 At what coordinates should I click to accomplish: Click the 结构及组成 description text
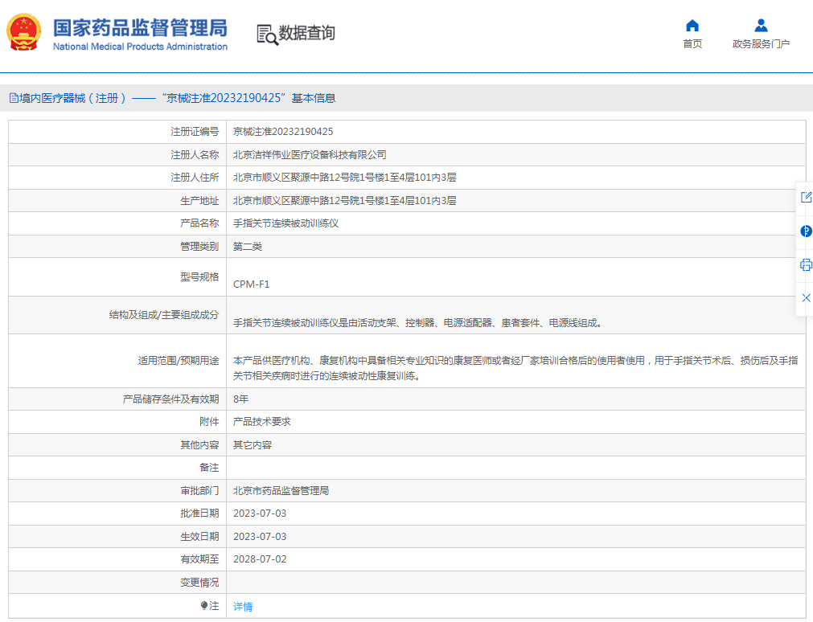point(417,323)
